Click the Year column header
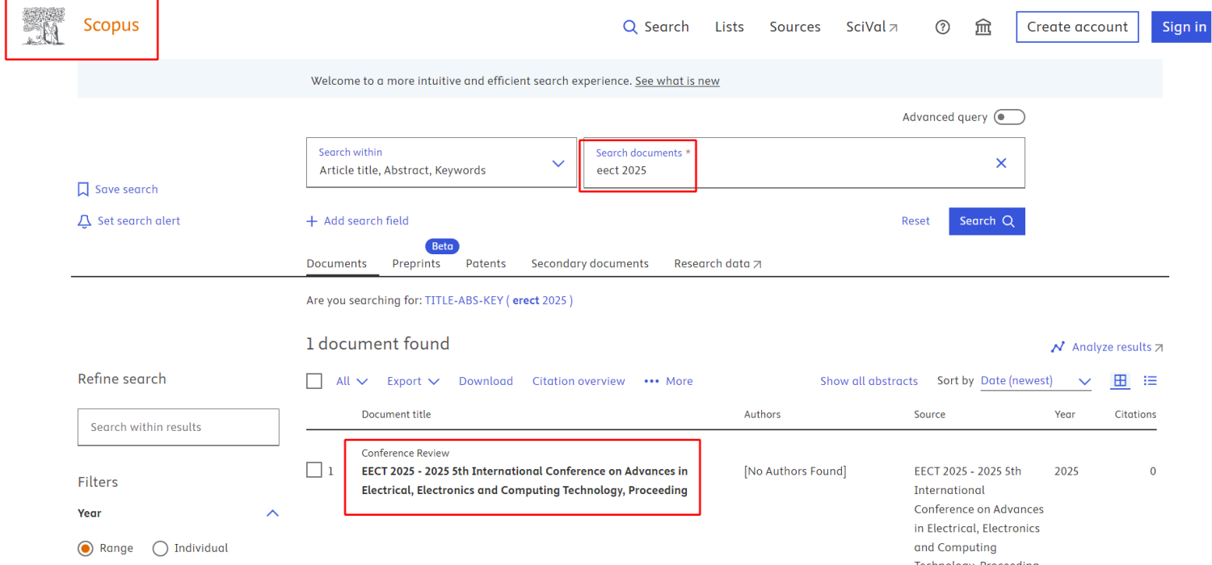The height and width of the screenshot is (565, 1212). (1065, 414)
